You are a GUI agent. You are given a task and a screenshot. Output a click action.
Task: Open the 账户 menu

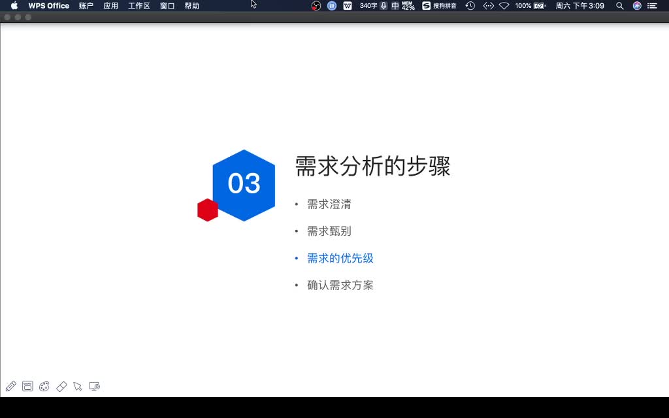coord(86,5)
